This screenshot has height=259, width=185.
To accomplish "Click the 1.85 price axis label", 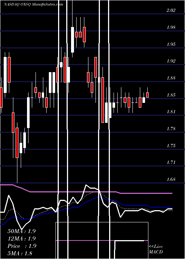I will [x=171, y=95].
